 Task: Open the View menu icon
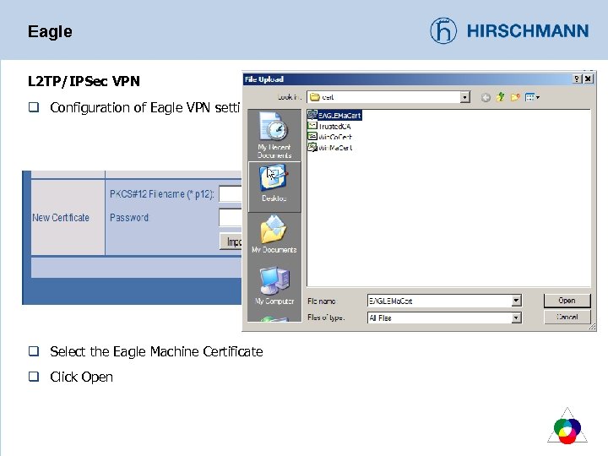532,97
